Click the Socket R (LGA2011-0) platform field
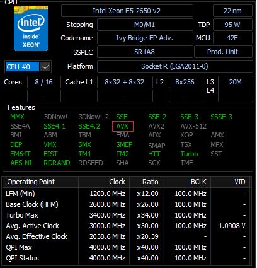The height and width of the screenshot is (268, 257). click(175, 66)
